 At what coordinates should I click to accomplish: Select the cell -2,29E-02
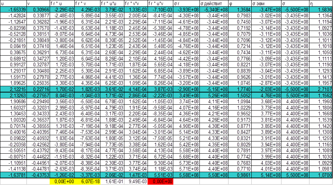pos(62,10)
